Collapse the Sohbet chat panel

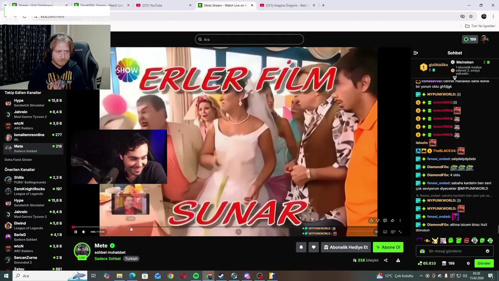click(x=416, y=53)
